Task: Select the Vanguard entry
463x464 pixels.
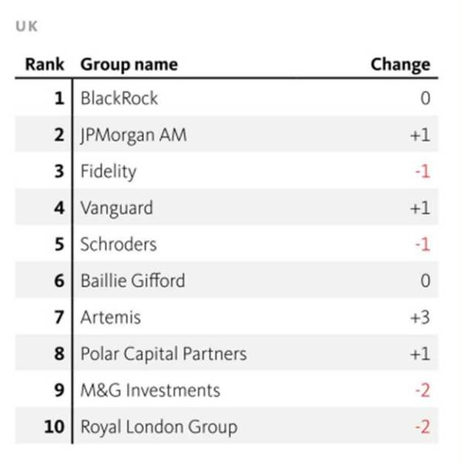Action: coord(117,208)
